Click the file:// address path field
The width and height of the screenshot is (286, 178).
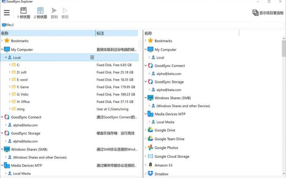[x=142, y=25]
